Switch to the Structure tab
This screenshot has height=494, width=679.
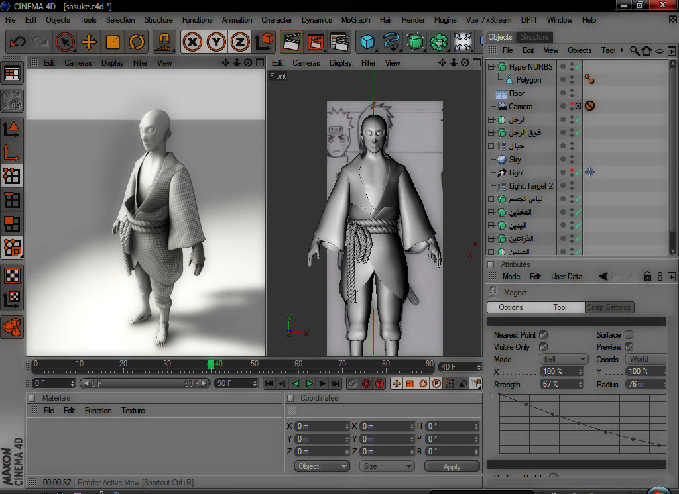[x=534, y=37]
